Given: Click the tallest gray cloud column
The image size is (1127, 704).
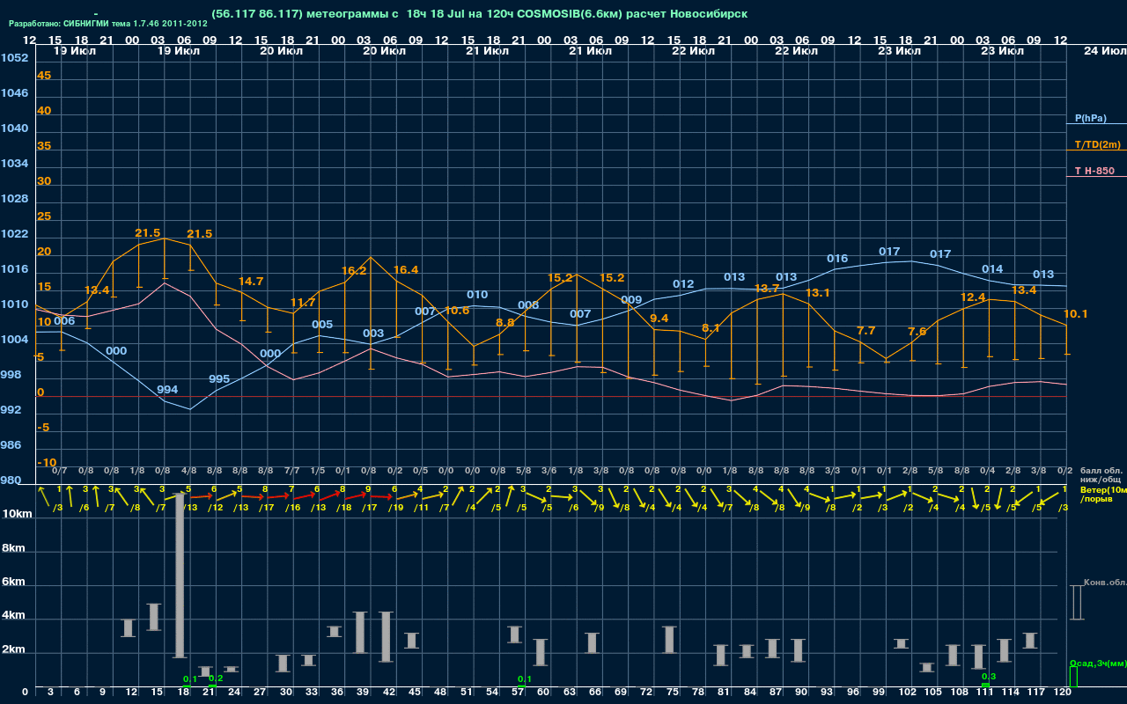Looking at the screenshot, I should [180, 575].
